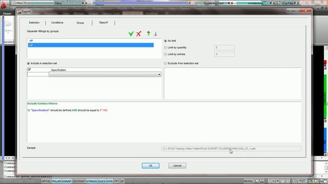The image size is (328, 184).
Task: Open the Home ribbon tab in AutoCAD
Action: coord(7,14)
